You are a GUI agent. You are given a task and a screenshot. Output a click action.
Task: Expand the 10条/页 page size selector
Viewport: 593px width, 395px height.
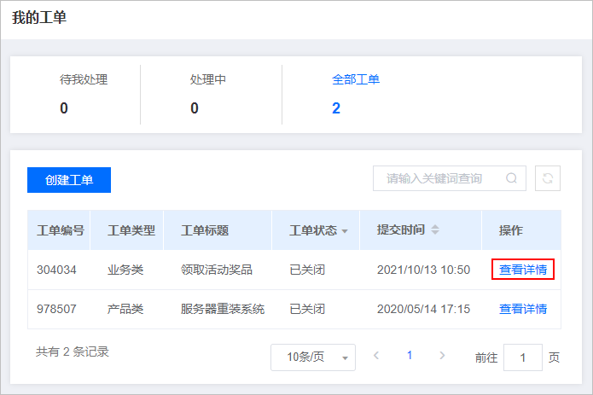pyautogui.click(x=313, y=357)
